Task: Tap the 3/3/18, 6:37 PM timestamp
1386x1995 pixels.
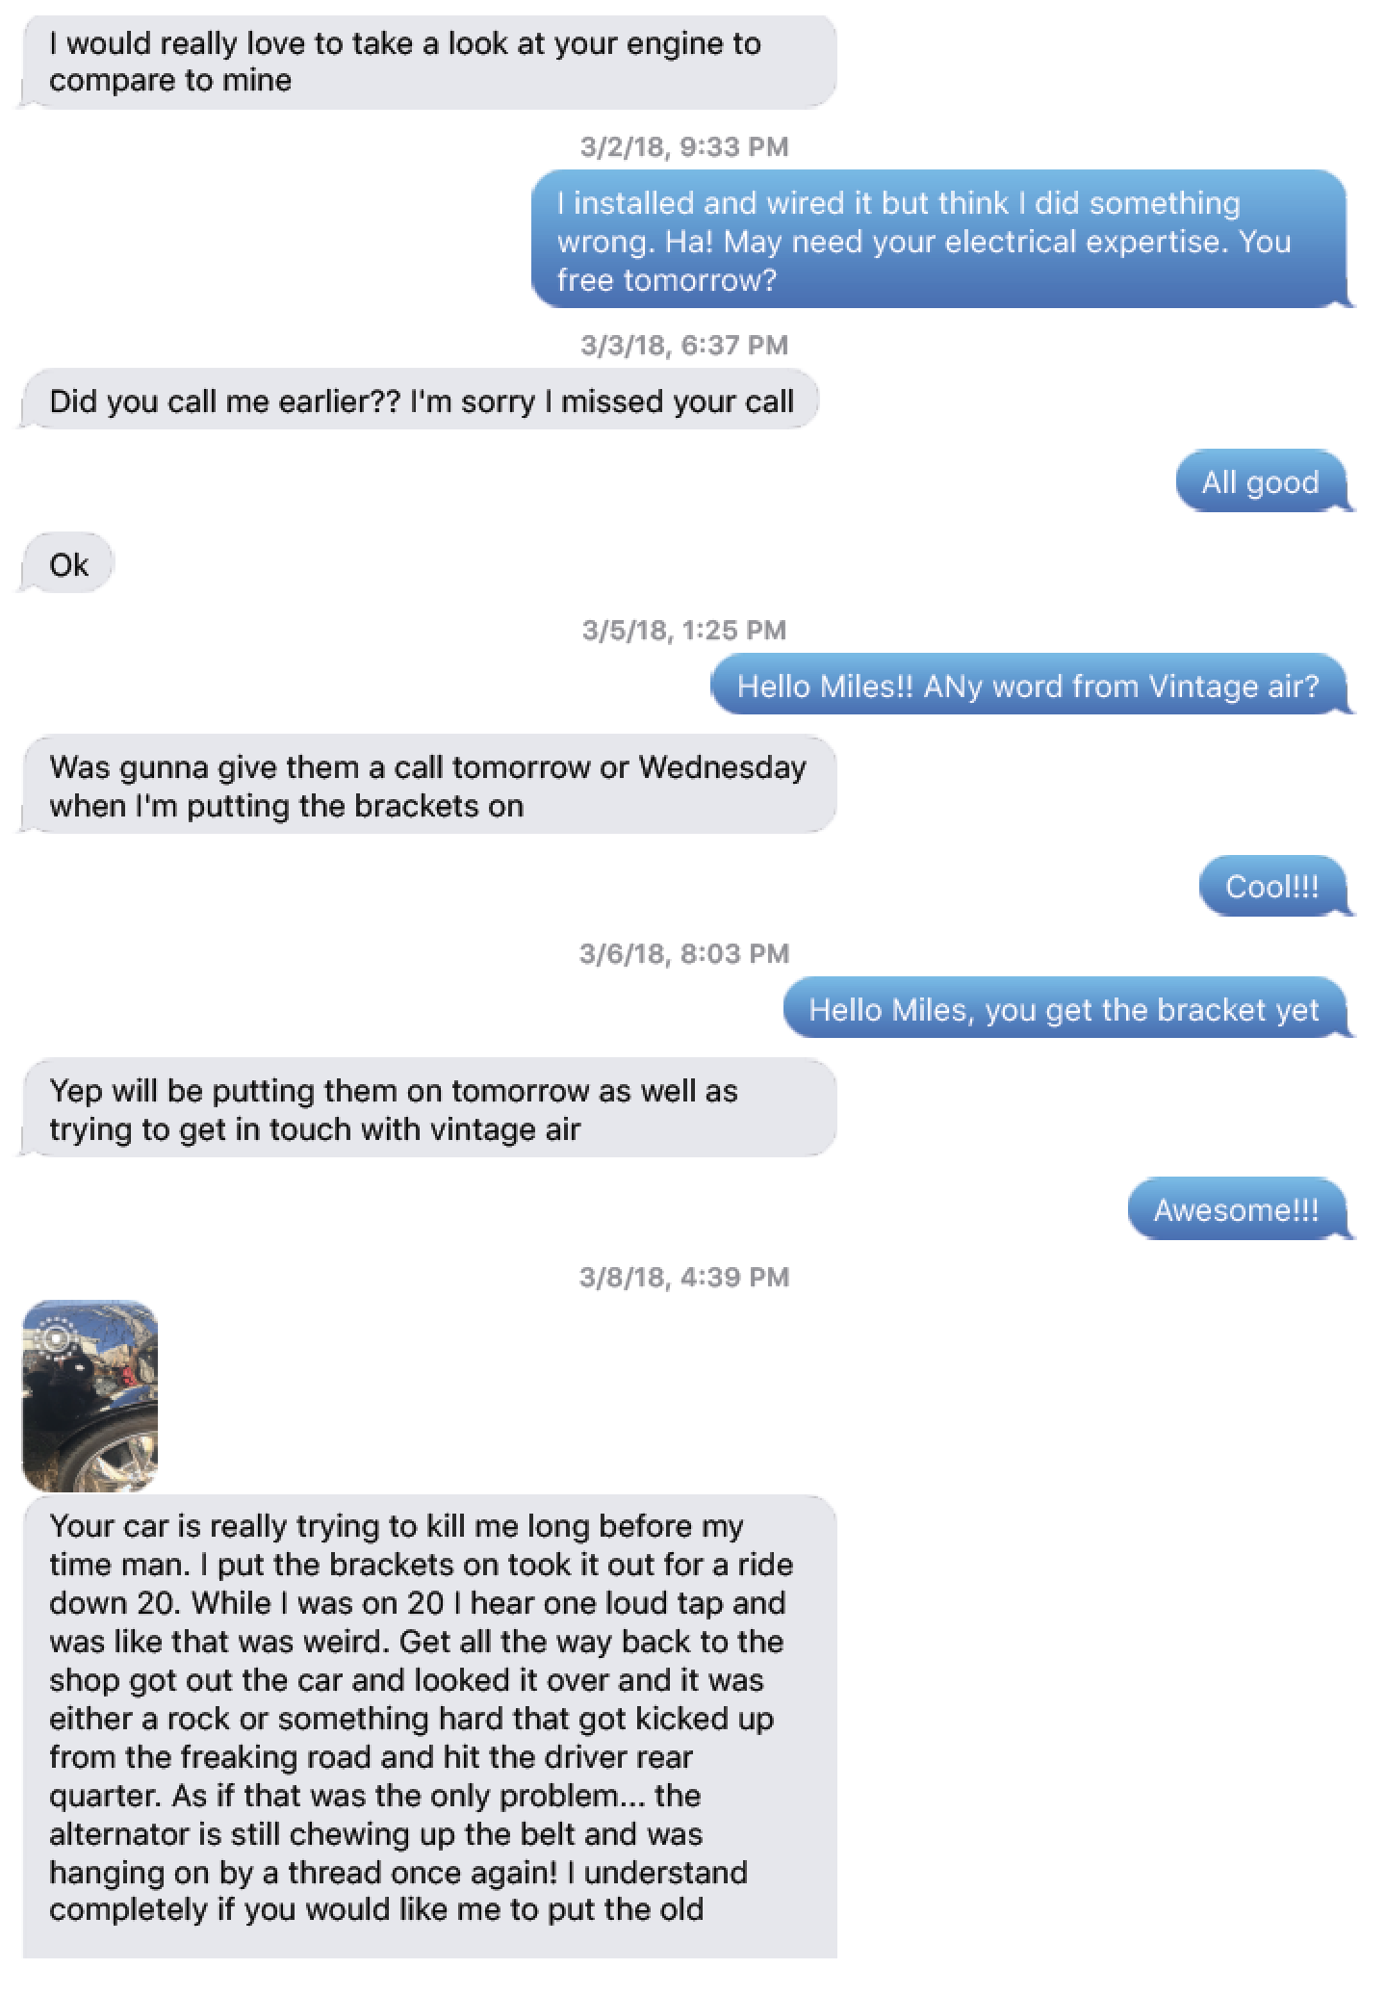Action: click(684, 345)
